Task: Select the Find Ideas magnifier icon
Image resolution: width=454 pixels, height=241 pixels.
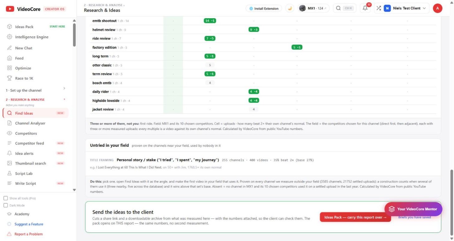Action: point(9,113)
